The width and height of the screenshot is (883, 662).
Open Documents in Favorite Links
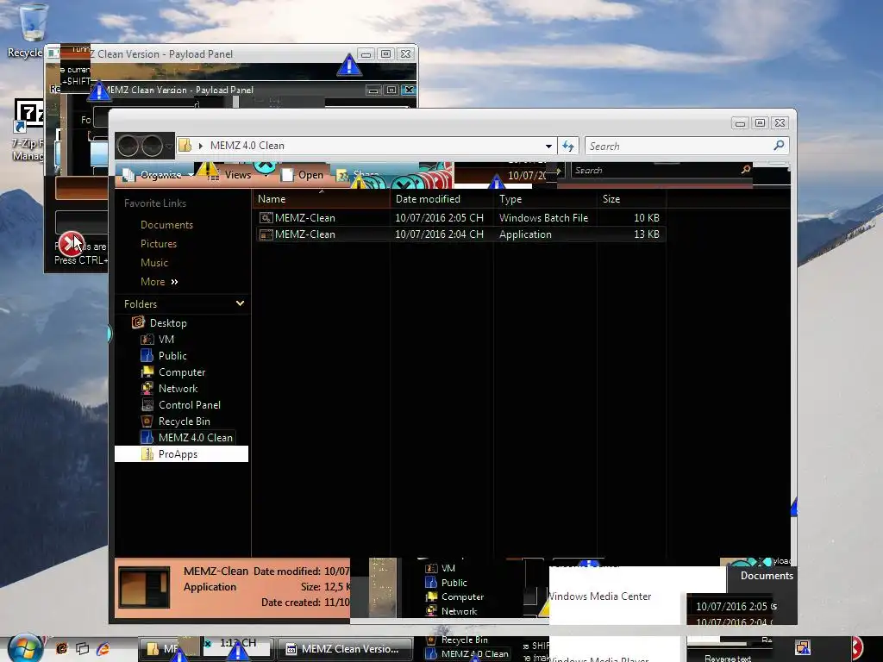click(x=166, y=225)
